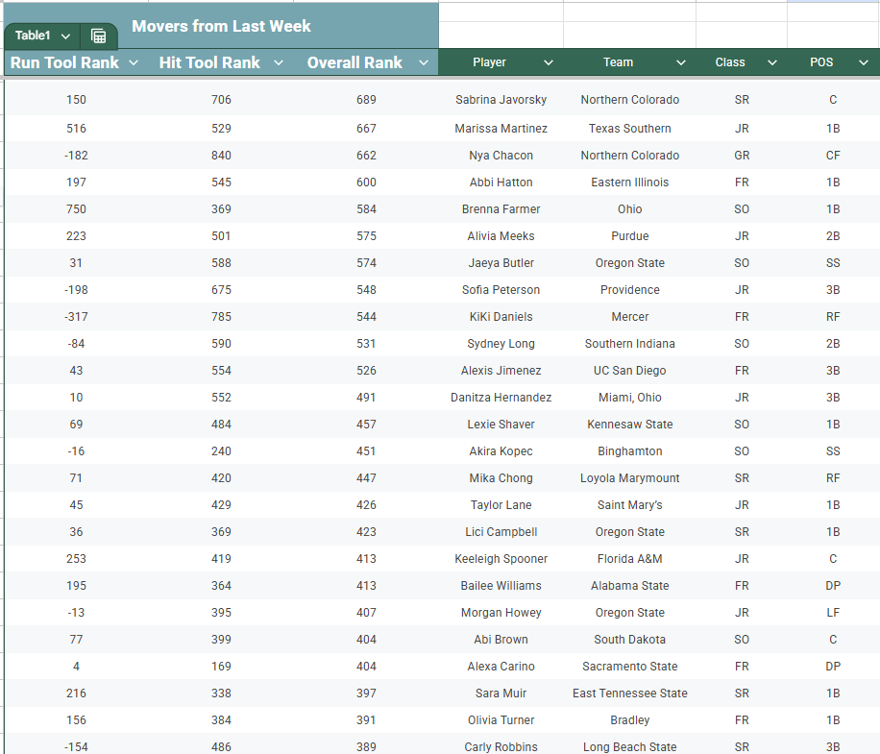
Task: Select the Mercer team cell
Action: click(629, 317)
